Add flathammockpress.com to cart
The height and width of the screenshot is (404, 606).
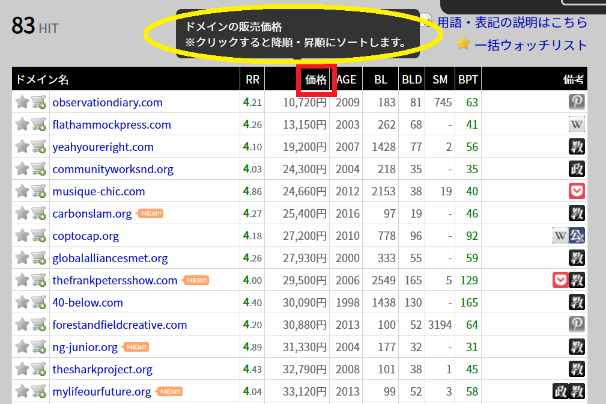39,124
